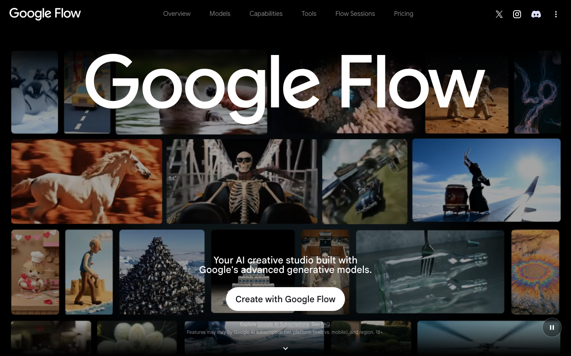Viewport: 571px width, 356px height.
Task: Open the Models nav item
Action: pos(220,13)
